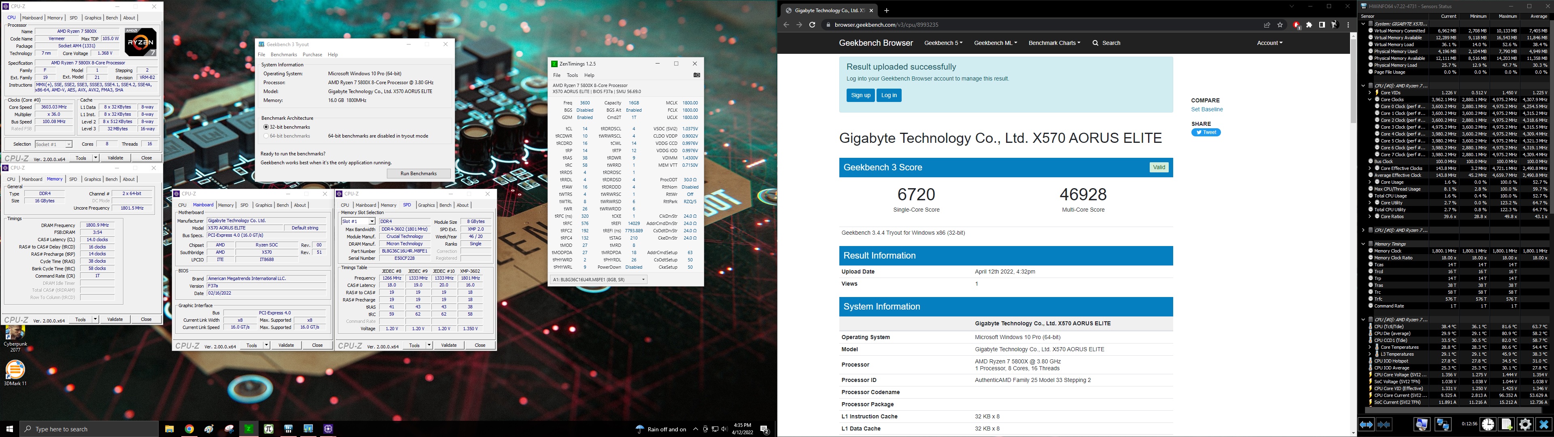The image size is (1554, 437).
Task: Click Windows Start button
Action: click(10, 429)
